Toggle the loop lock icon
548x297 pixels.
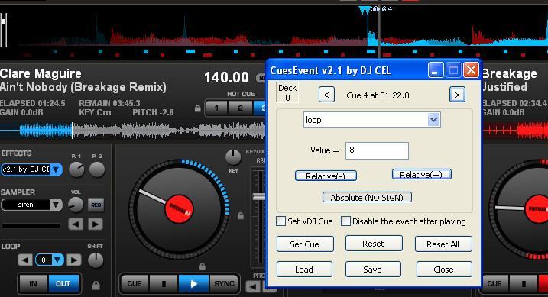pos(96,285)
